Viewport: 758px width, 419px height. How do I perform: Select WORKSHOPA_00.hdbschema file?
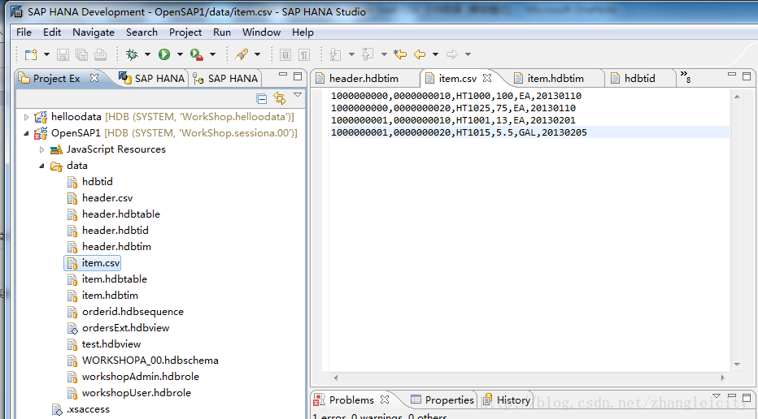tap(150, 360)
